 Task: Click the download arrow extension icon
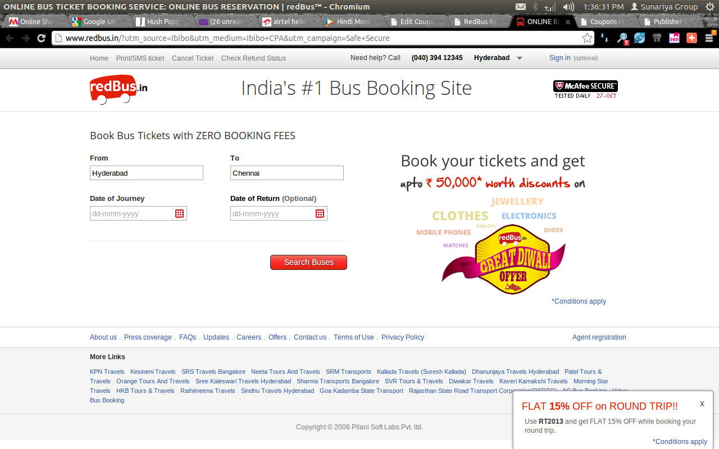[604, 38]
